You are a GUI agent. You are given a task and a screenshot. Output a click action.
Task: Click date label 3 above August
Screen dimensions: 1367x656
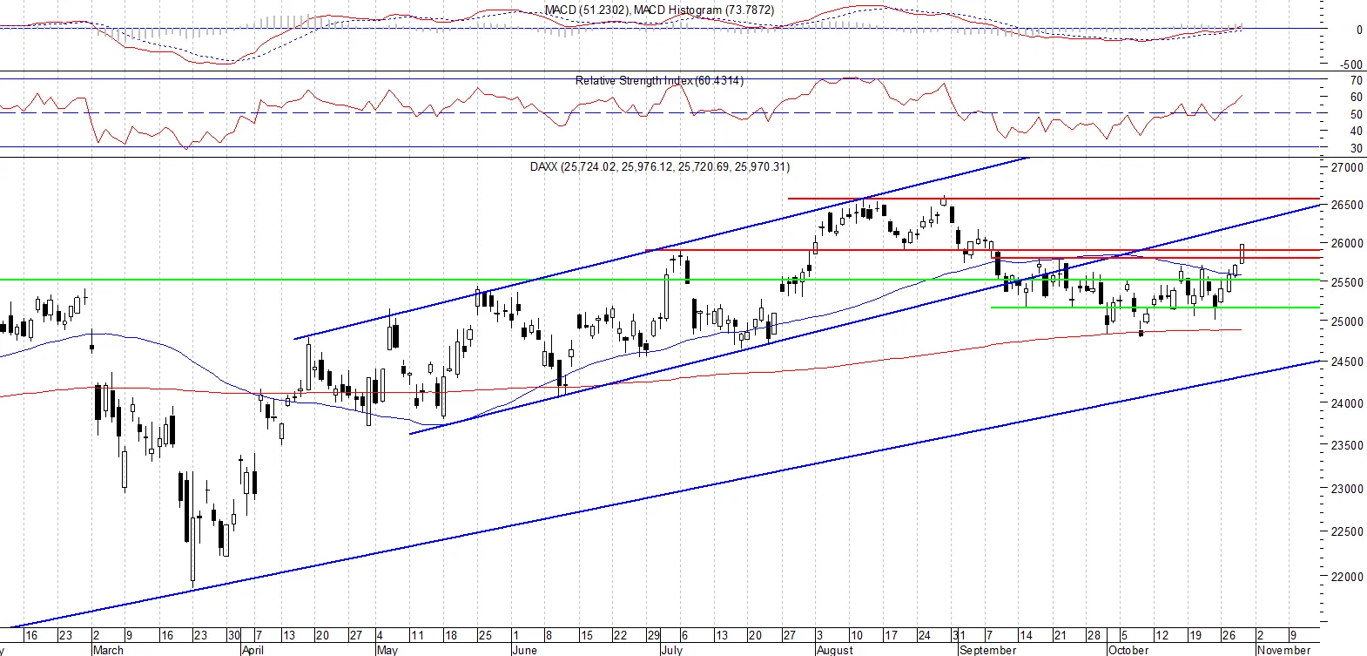820,636
